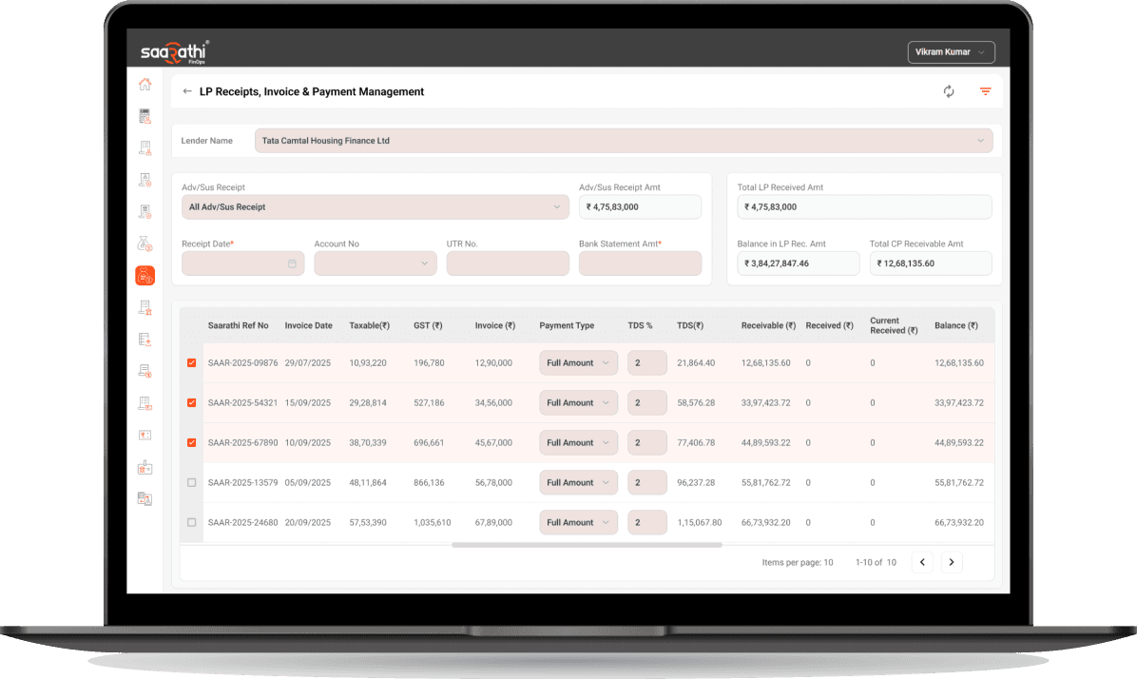Click inside the UTR No. input field
Viewport: 1137px width, 680px height.
pyautogui.click(x=508, y=262)
